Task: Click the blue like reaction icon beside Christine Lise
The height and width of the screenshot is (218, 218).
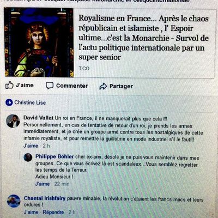Action: [x=9, y=102]
